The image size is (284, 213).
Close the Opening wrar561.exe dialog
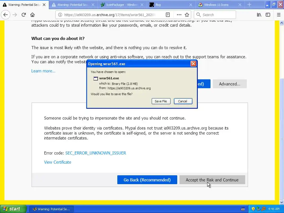tap(193, 64)
